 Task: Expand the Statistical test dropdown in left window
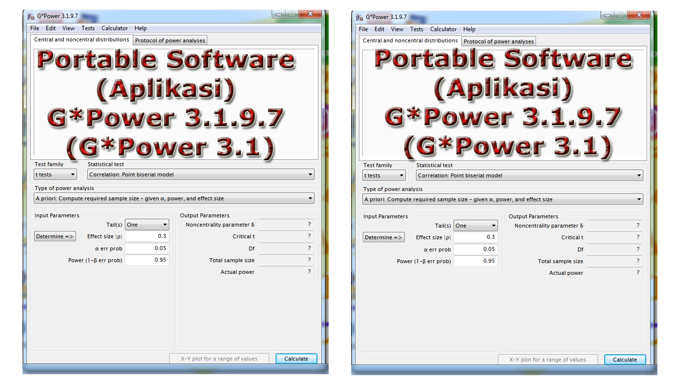[x=201, y=174]
